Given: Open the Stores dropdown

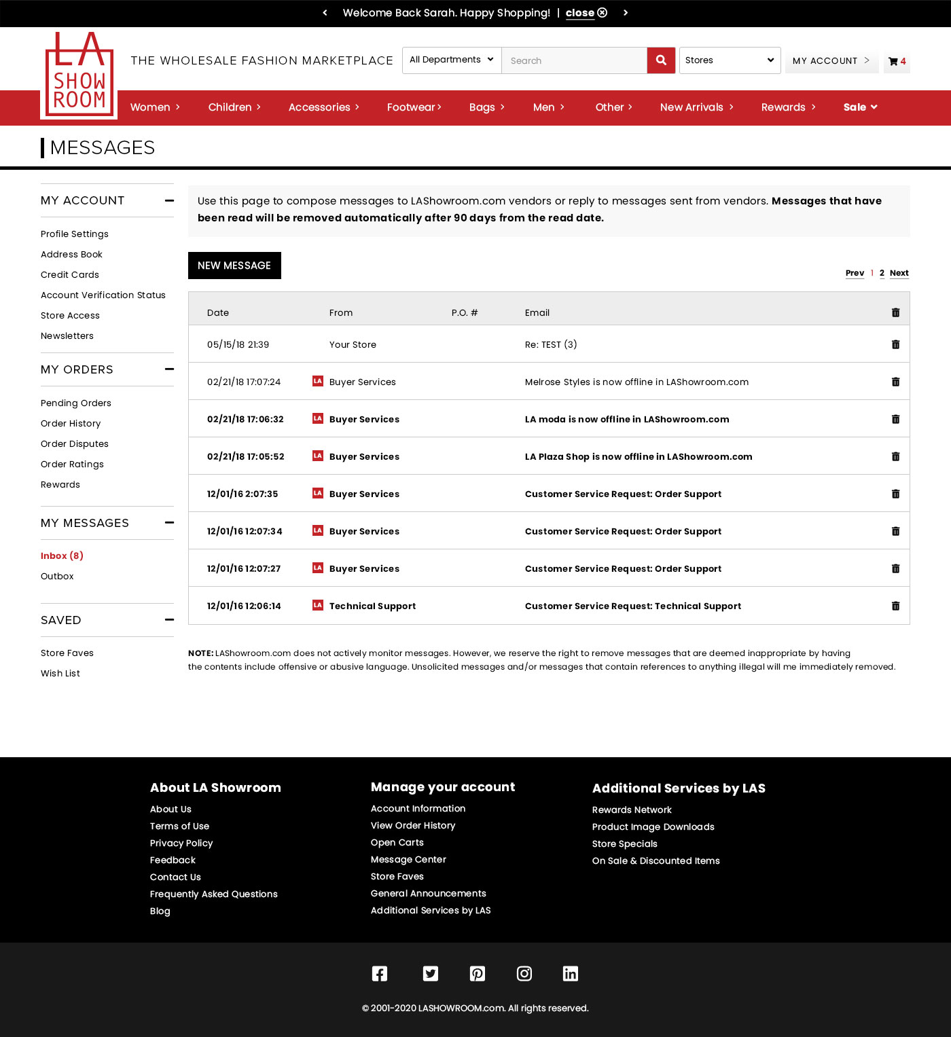Looking at the screenshot, I should point(729,60).
